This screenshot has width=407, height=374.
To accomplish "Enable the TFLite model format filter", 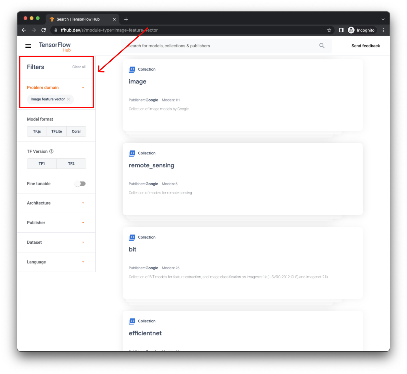I will tap(56, 131).
